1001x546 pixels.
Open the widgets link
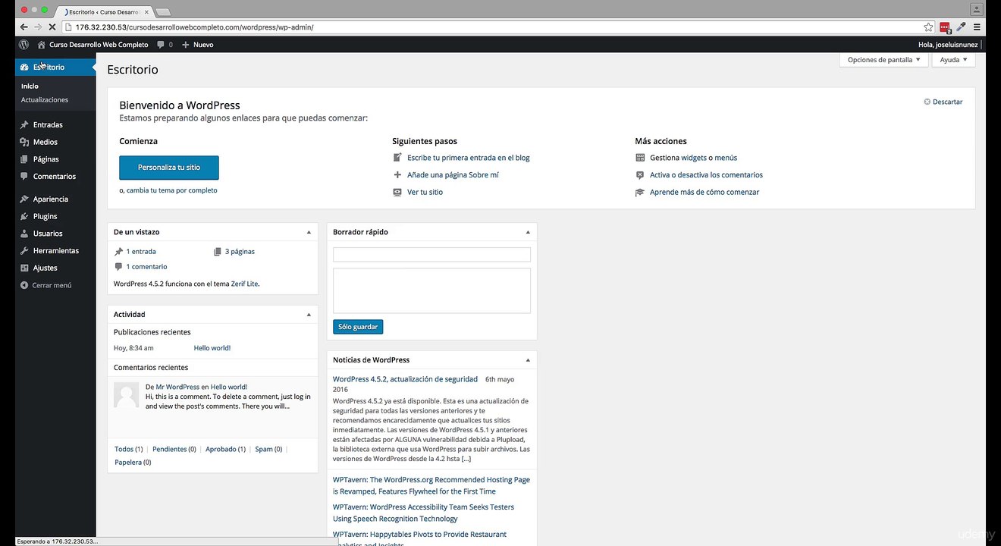(694, 158)
